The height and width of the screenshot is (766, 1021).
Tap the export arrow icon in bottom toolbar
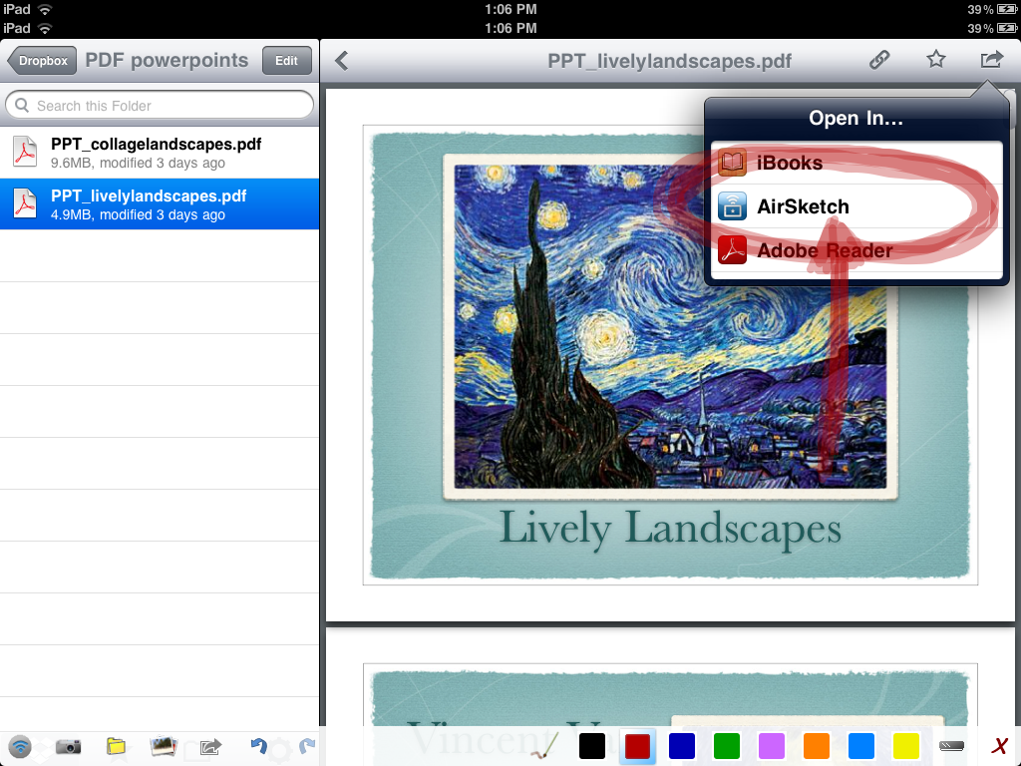pyautogui.click(x=210, y=746)
